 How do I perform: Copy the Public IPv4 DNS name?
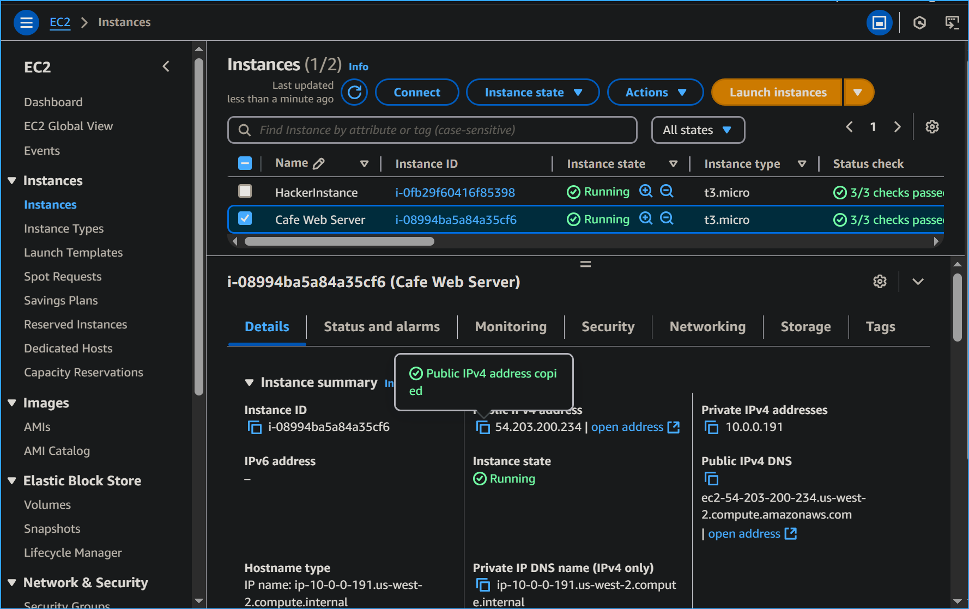coord(711,479)
